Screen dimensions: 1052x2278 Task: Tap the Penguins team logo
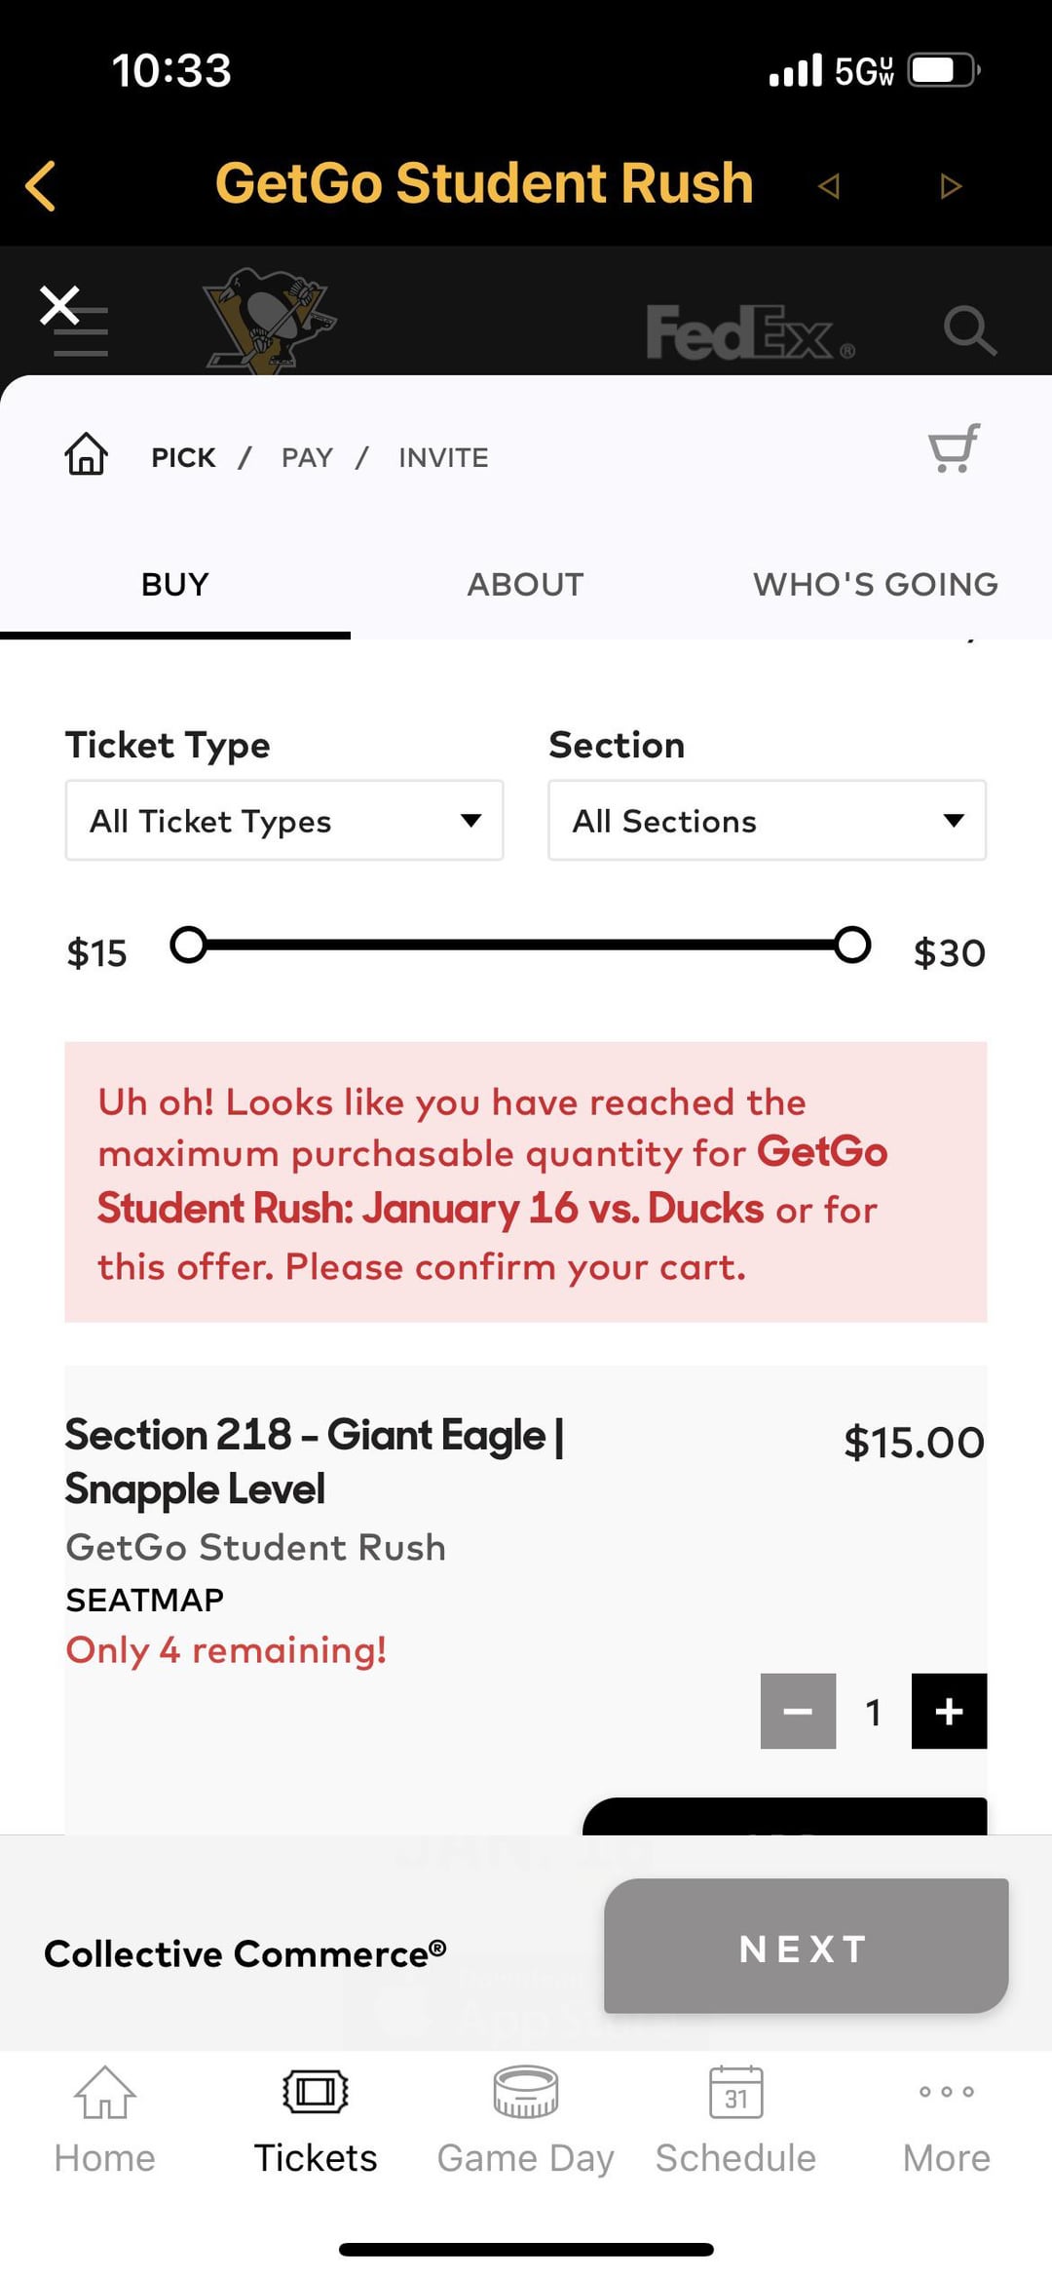click(x=269, y=320)
